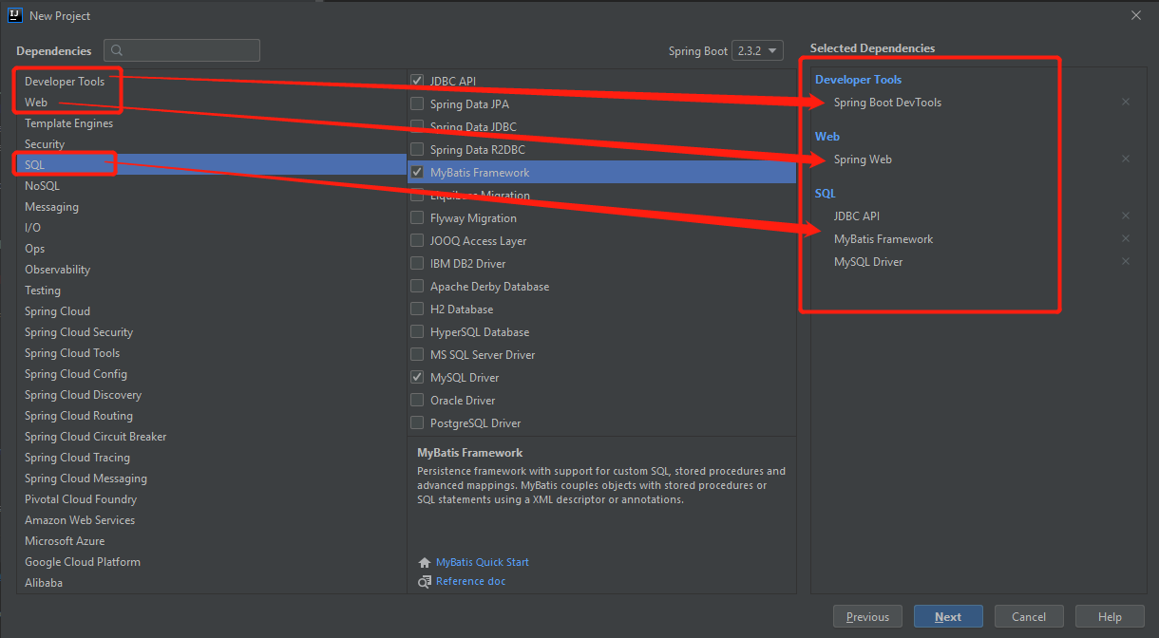Screen dimensions: 1159x638
Task: Select the Google Cloud Platform category
Action: coord(211,562)
